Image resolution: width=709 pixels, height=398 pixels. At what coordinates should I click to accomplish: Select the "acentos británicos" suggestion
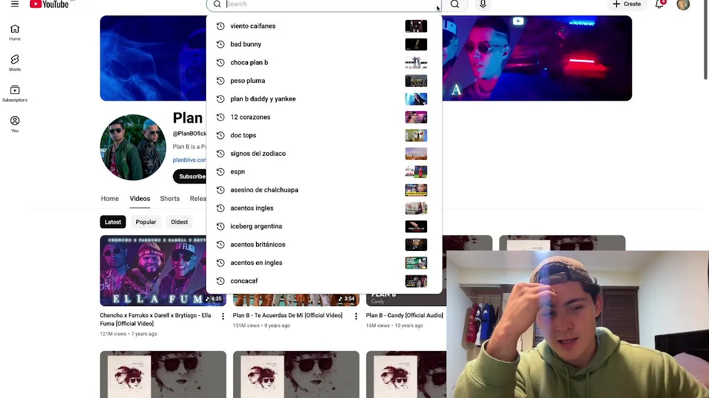324,245
